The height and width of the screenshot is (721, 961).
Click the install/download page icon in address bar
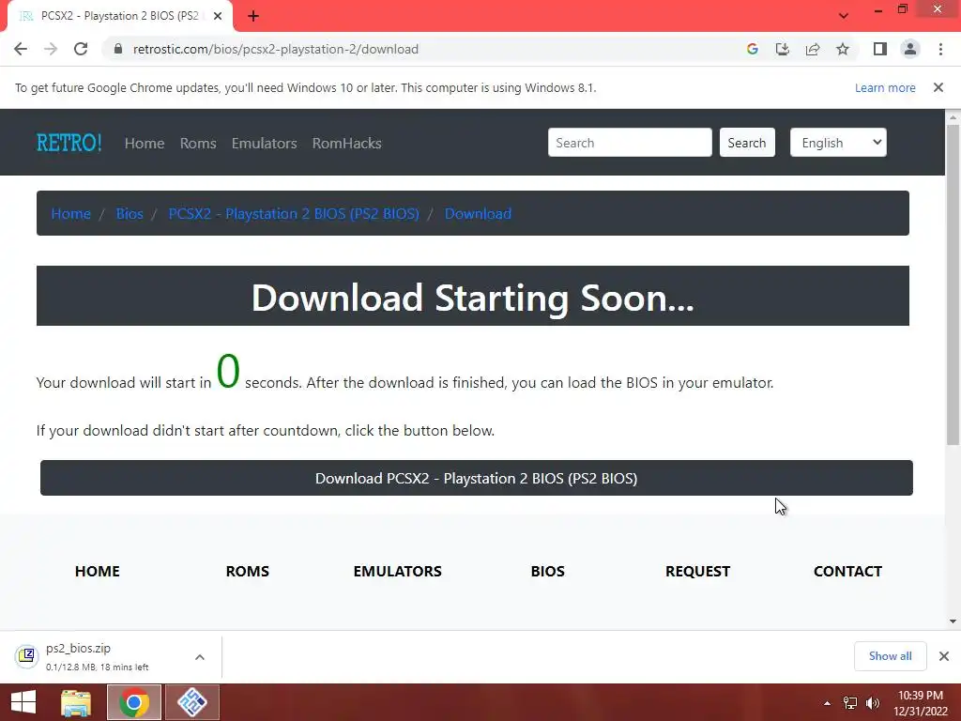(782, 49)
